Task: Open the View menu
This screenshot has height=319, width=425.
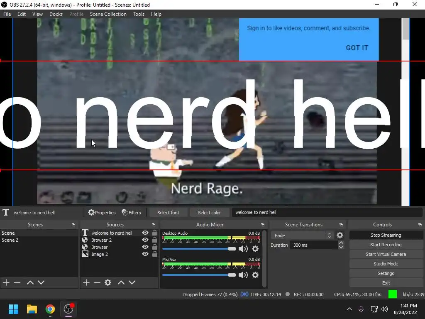Action: [37, 14]
